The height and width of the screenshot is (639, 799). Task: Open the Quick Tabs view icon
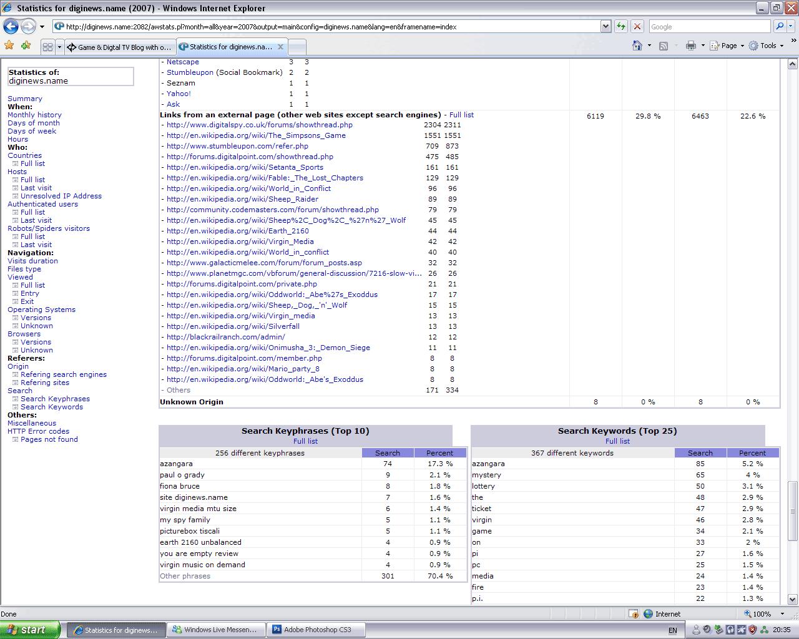pyautogui.click(x=47, y=47)
